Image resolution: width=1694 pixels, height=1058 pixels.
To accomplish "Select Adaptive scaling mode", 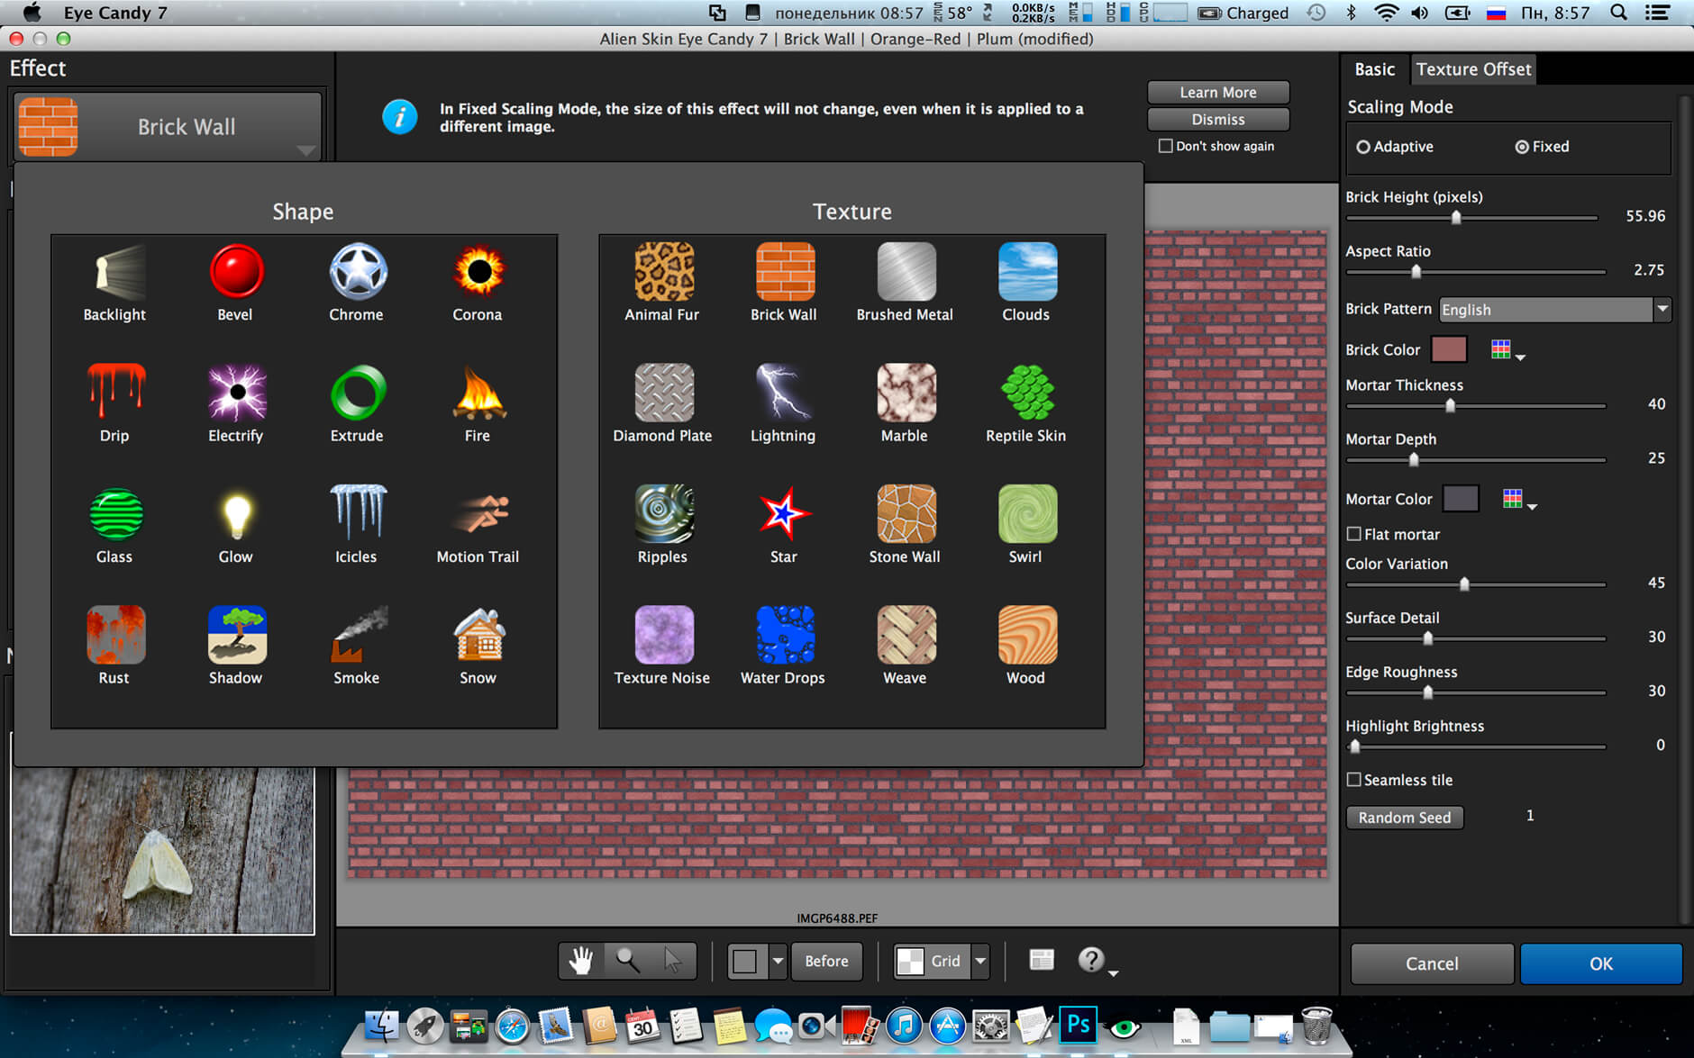I will coord(1395,147).
